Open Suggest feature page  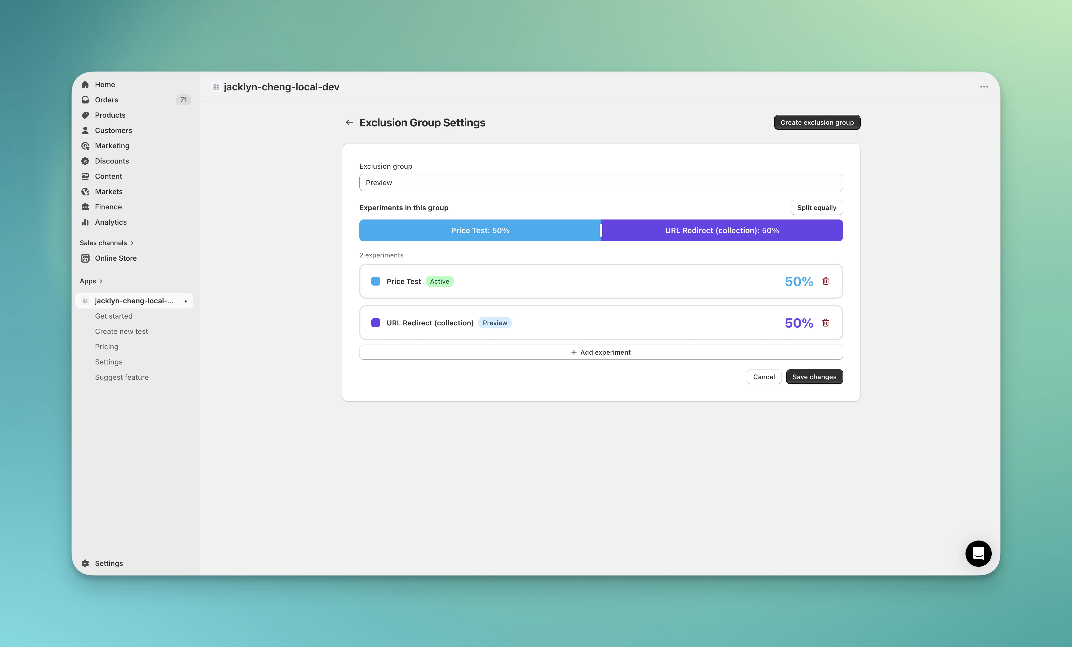122,377
